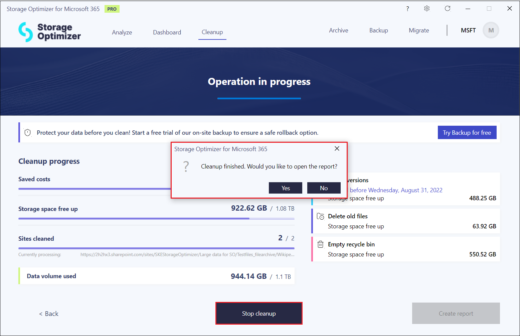Click the 922.62 GB freed value
520x336 pixels.
coord(249,208)
